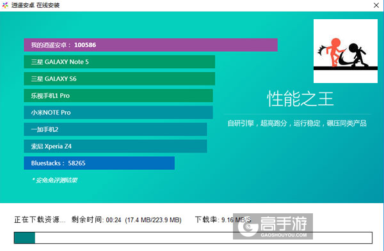Screen dimensions: 384x251
Task: Click the 性能之王 headline
Action: [x=300, y=99]
